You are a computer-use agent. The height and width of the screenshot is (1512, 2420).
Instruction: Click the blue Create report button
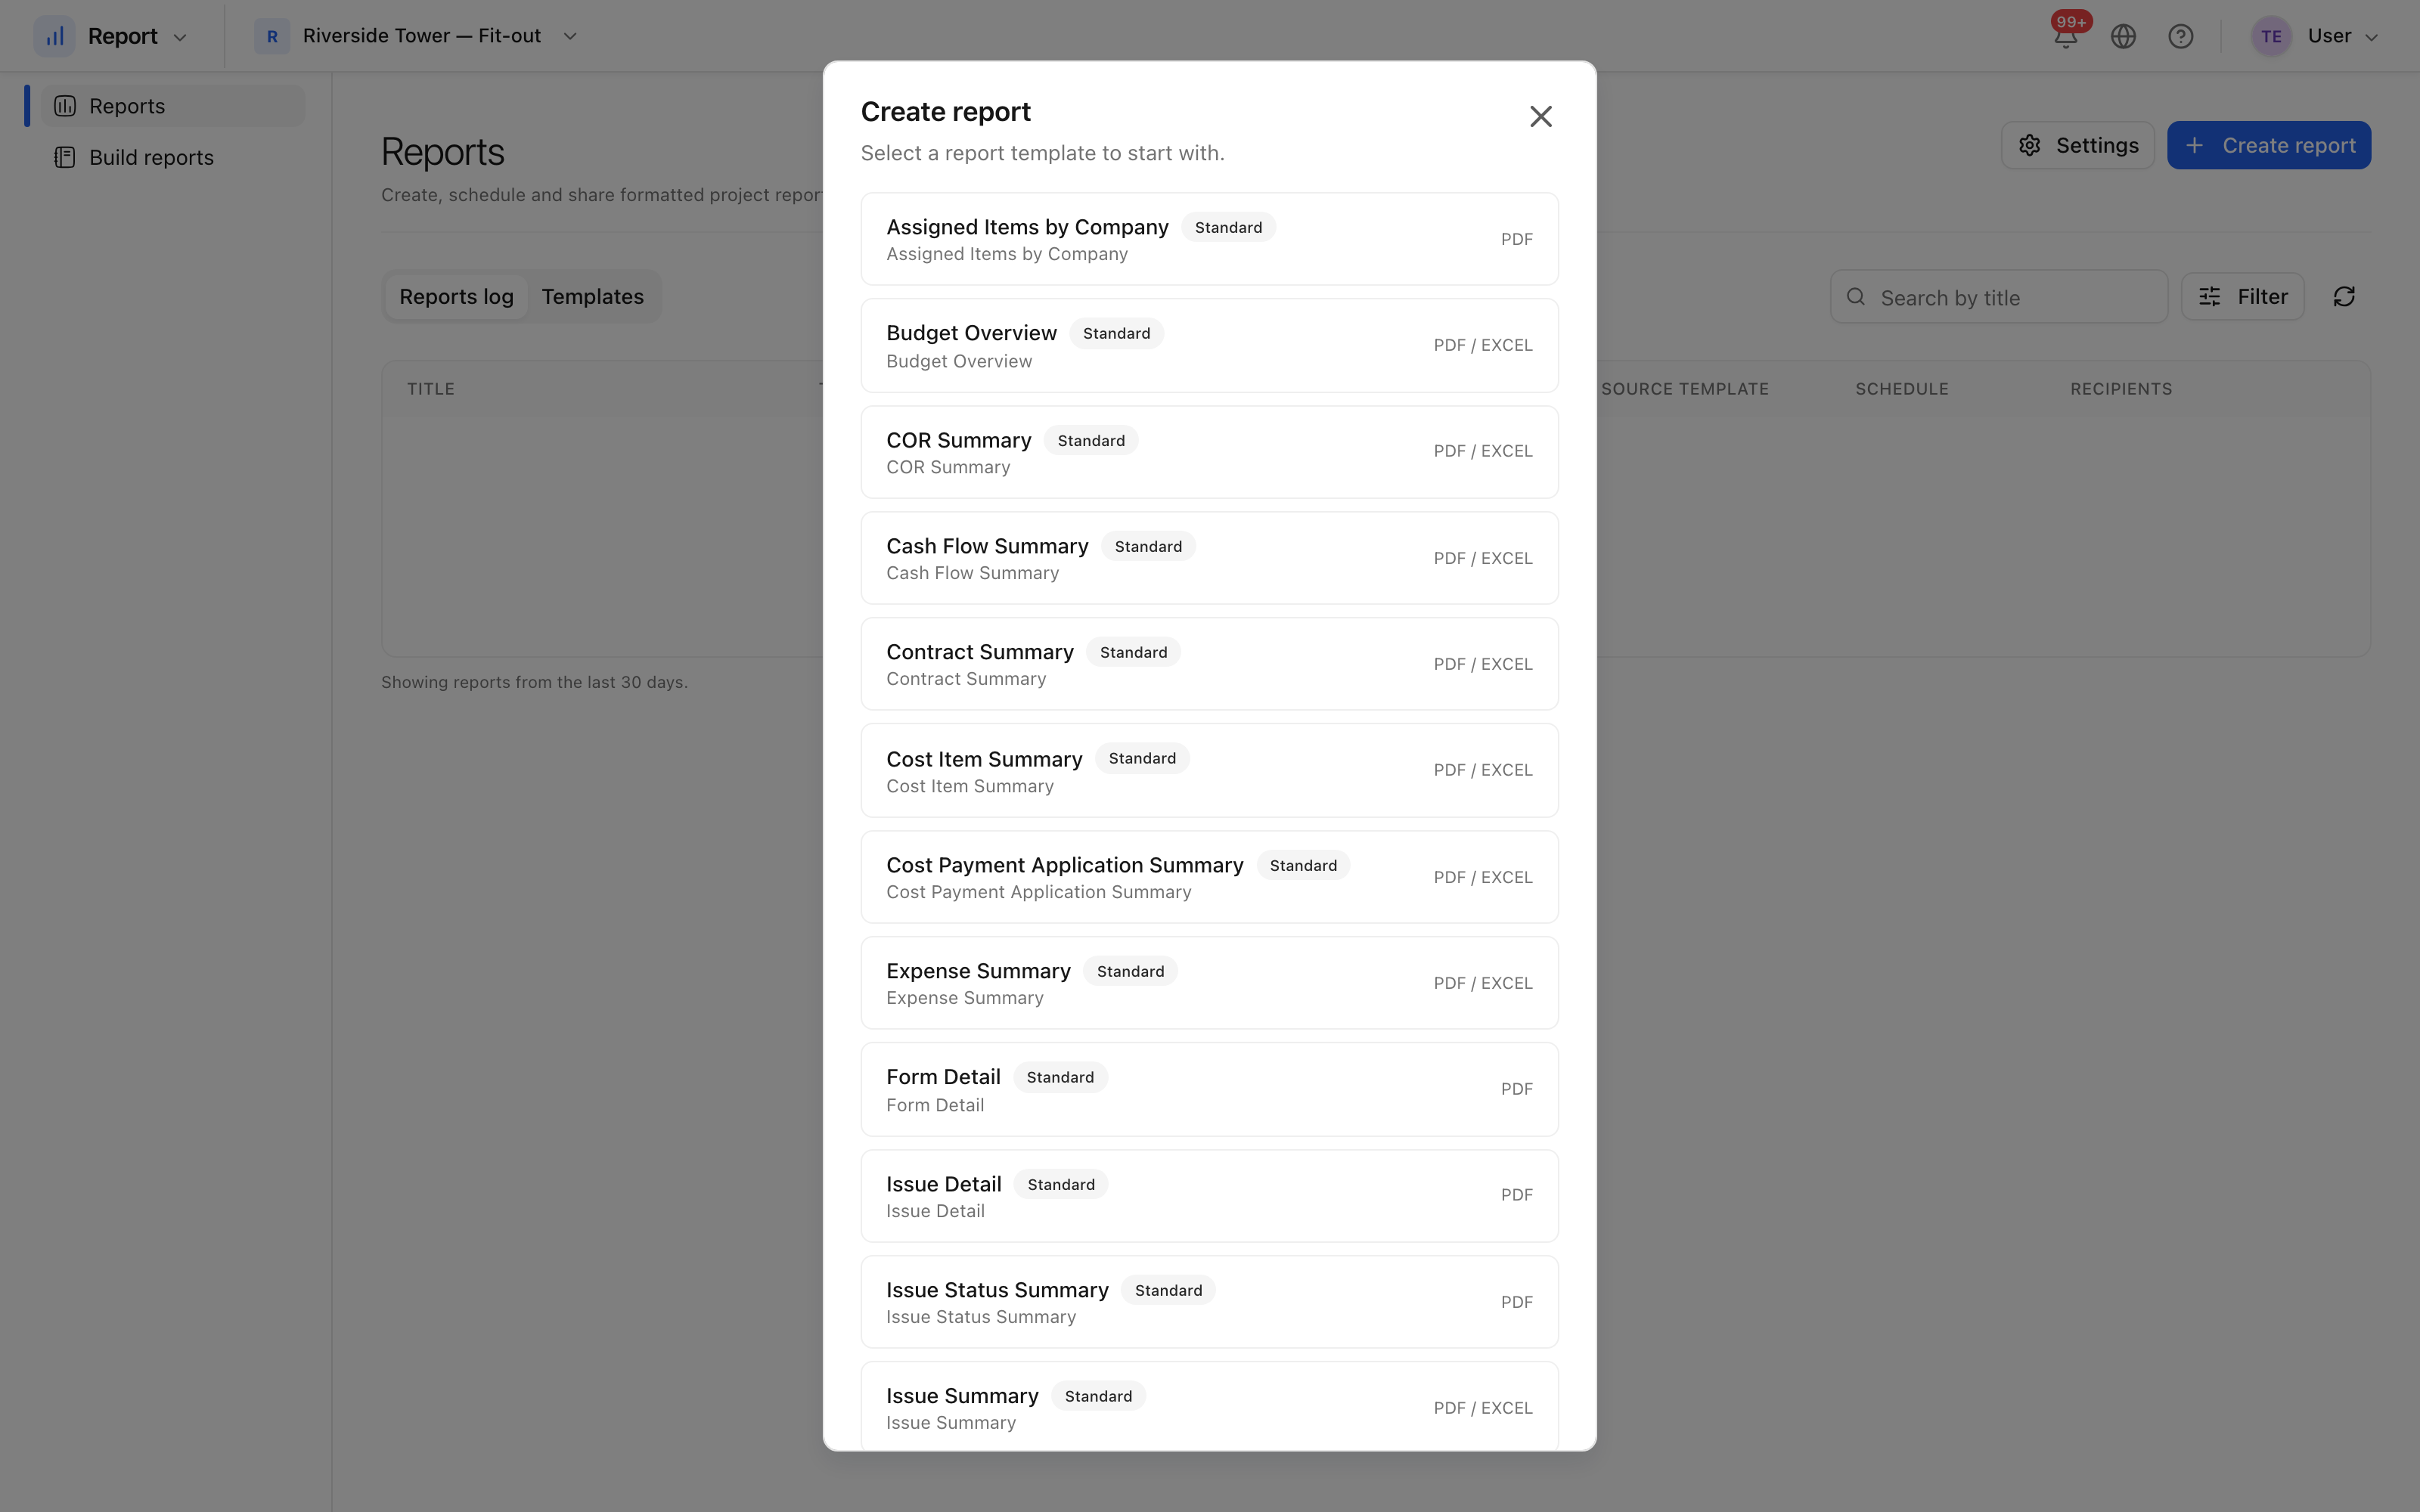tap(2268, 145)
